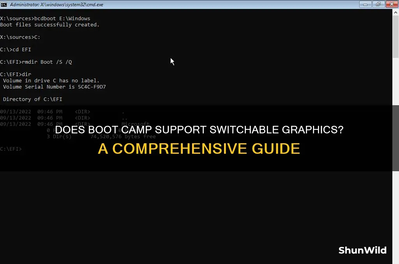Click the Volume Serial Number 5C4C-F9D7 line
Screen dimensions: 399x264
55,87
